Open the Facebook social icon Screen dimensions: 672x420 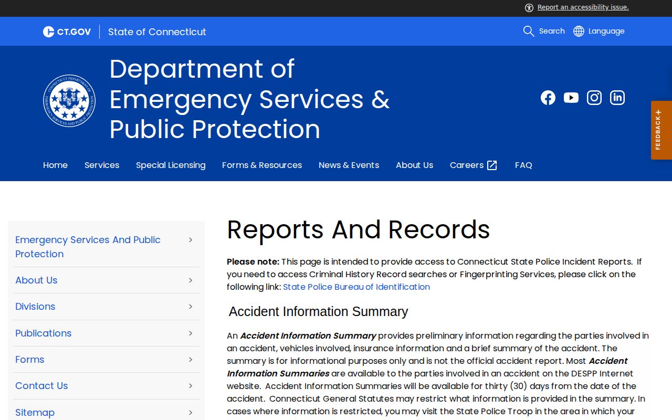click(x=548, y=98)
